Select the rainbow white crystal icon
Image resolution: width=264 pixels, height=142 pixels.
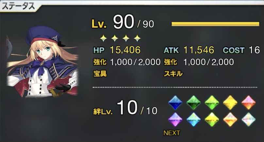pos(249,119)
